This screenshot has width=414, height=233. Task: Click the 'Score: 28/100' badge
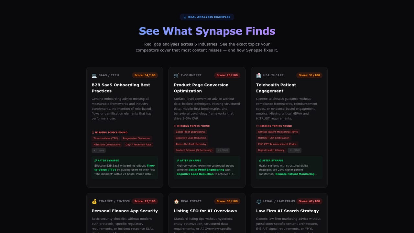pos(227,75)
